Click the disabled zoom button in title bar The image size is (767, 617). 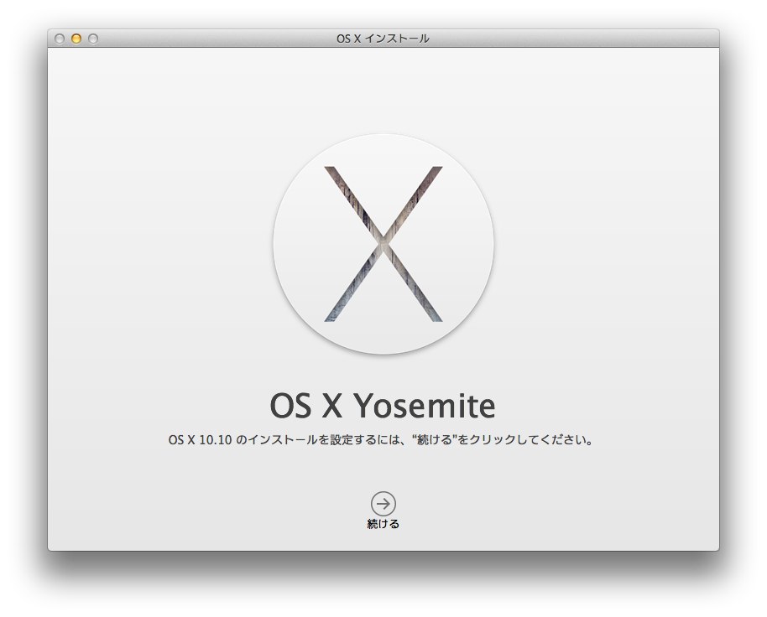[93, 39]
